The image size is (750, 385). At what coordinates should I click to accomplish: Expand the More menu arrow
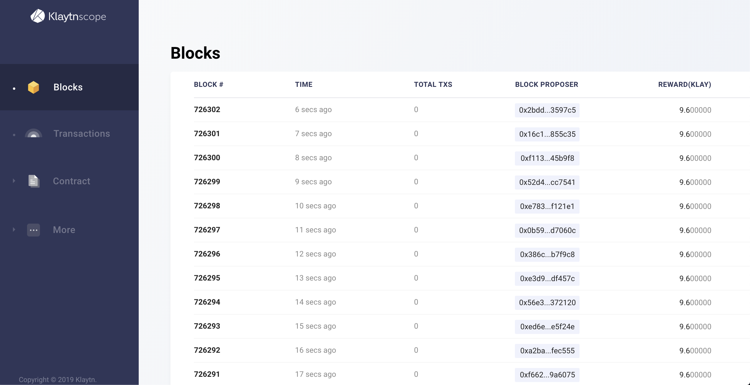(x=14, y=229)
